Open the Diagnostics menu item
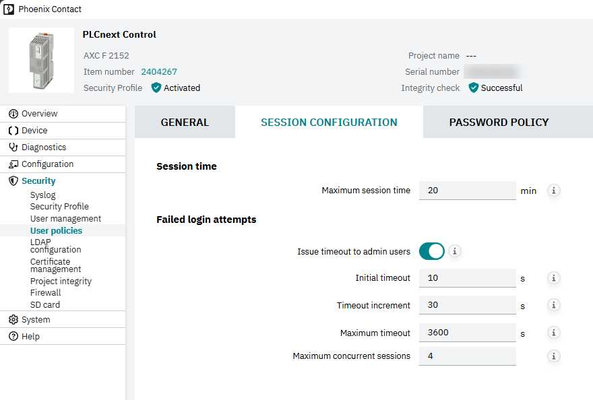 click(63, 147)
